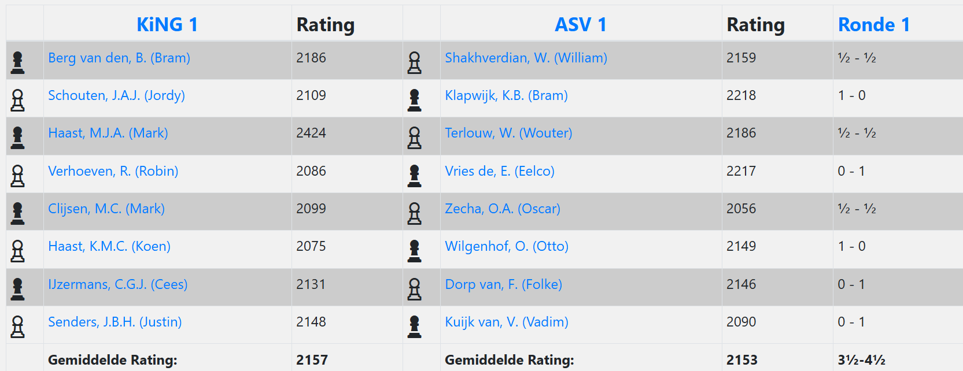
Task: Click black pawn icon beside Haast, M.J.A.
Action: click(18, 138)
